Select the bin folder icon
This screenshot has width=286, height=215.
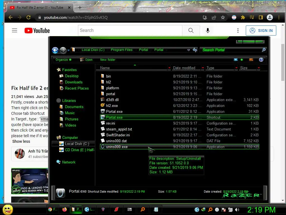click(x=103, y=76)
